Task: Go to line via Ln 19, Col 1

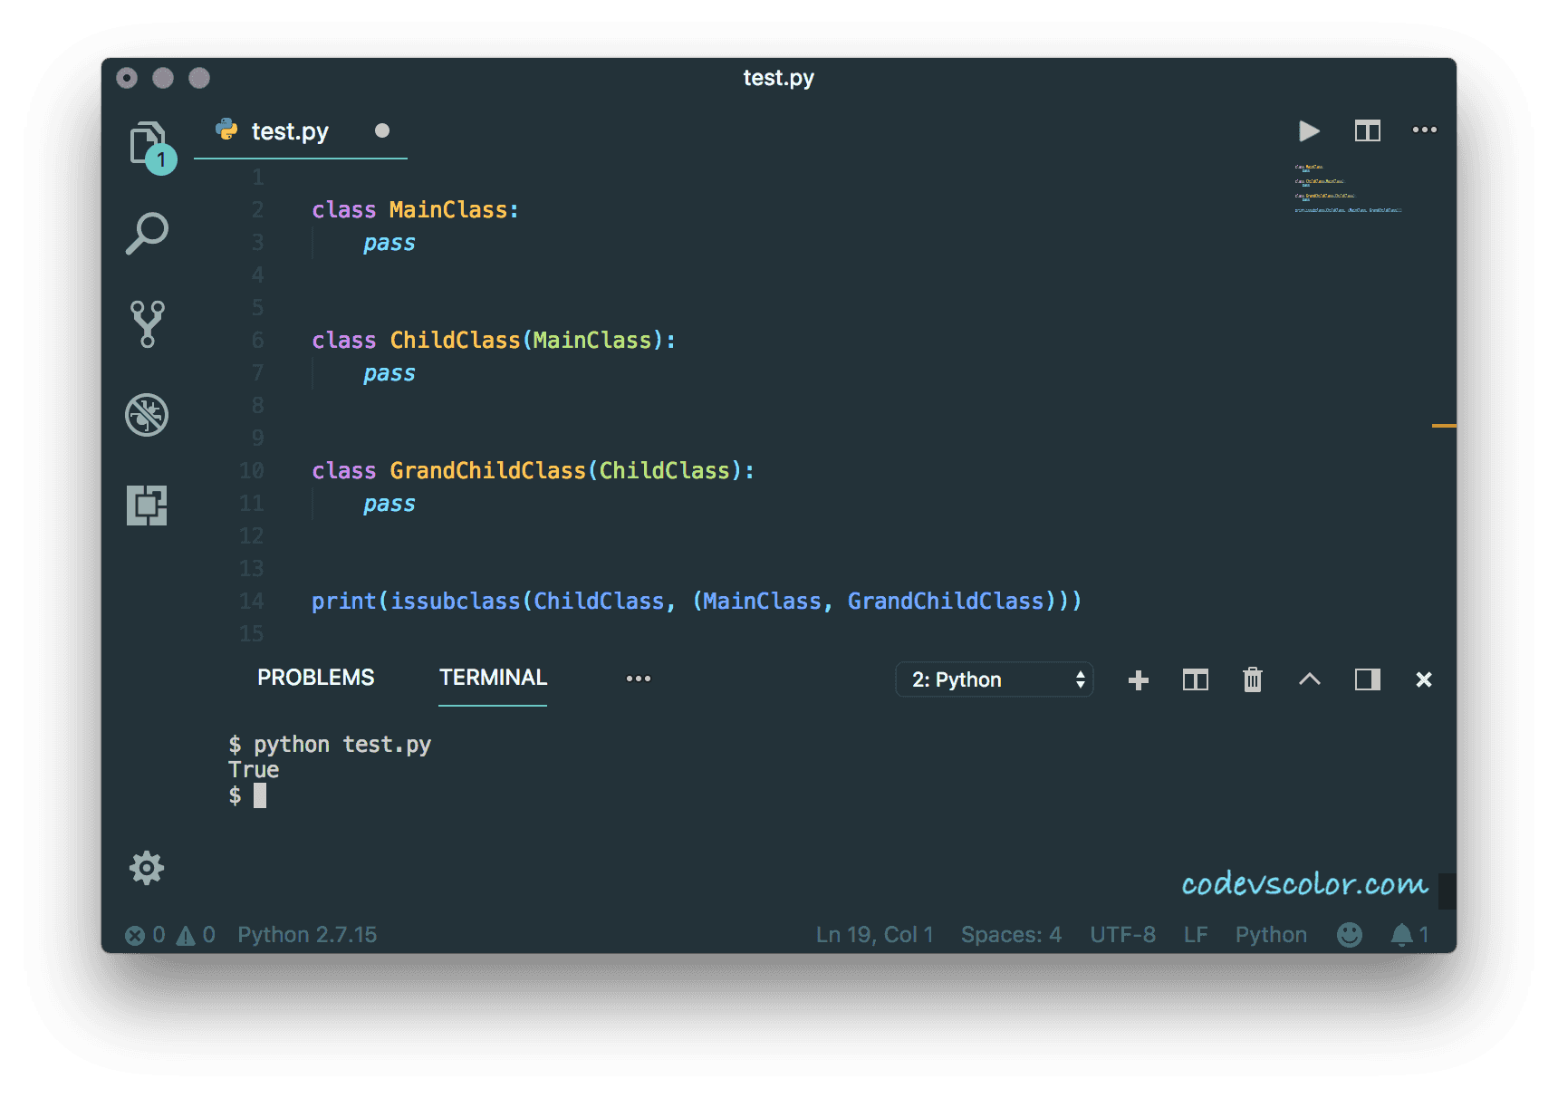Action: pyautogui.click(x=874, y=935)
